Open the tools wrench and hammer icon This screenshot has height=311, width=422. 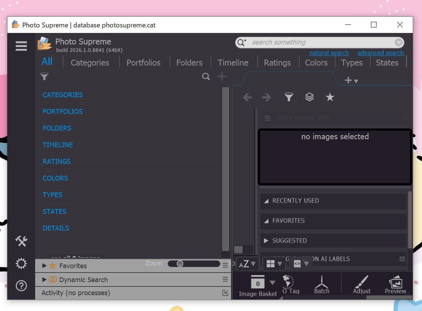(21, 241)
